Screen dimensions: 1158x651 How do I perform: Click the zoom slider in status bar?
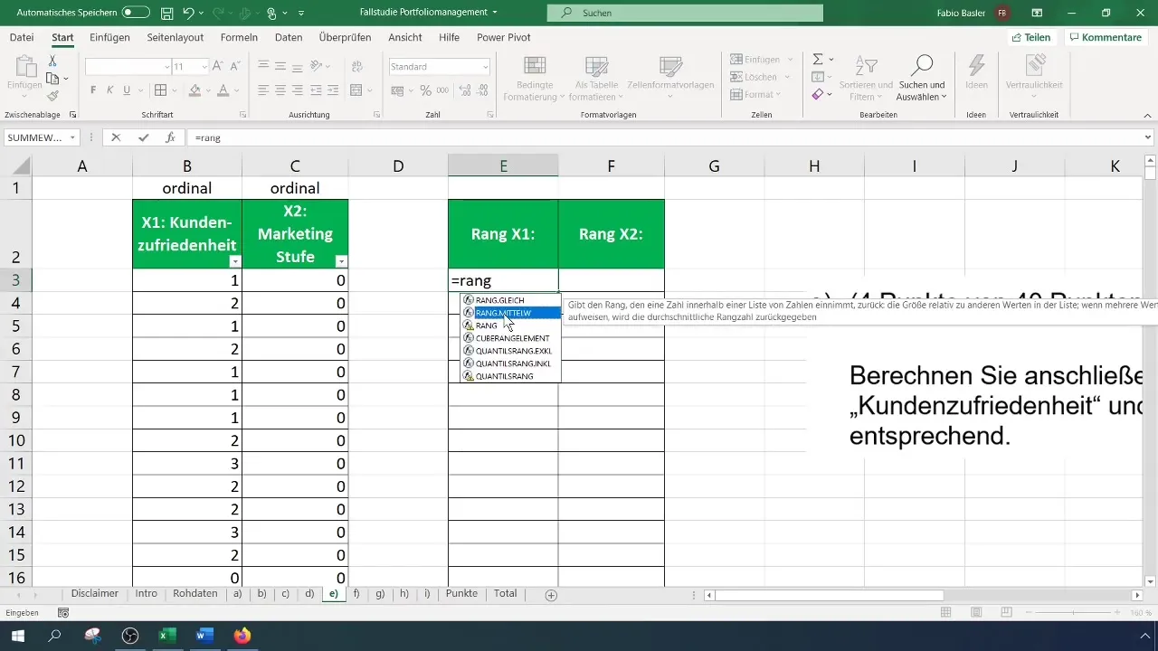tap(1076, 613)
